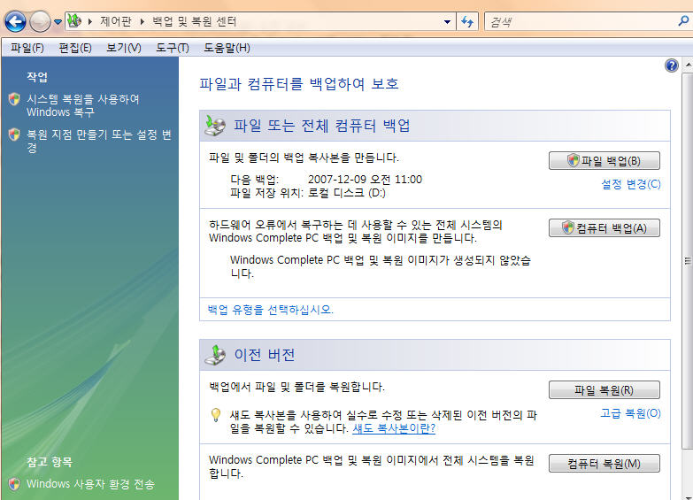Click the 파일 백업(B) button
Image resolution: width=693 pixels, height=500 pixels.
coord(604,160)
